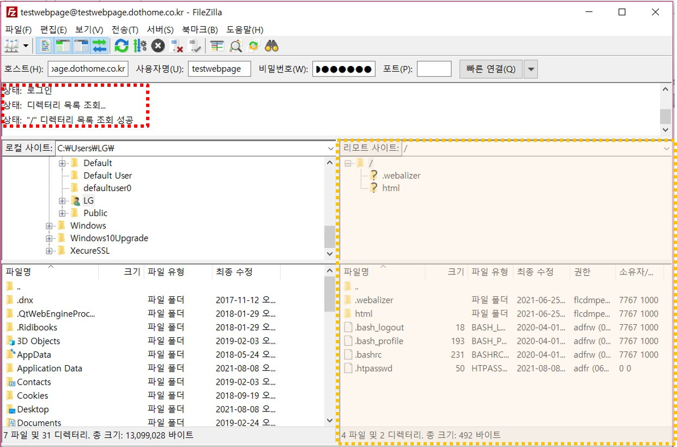Select AppData folder icon
Viewport: 677px width, 447px height.
tap(10, 355)
